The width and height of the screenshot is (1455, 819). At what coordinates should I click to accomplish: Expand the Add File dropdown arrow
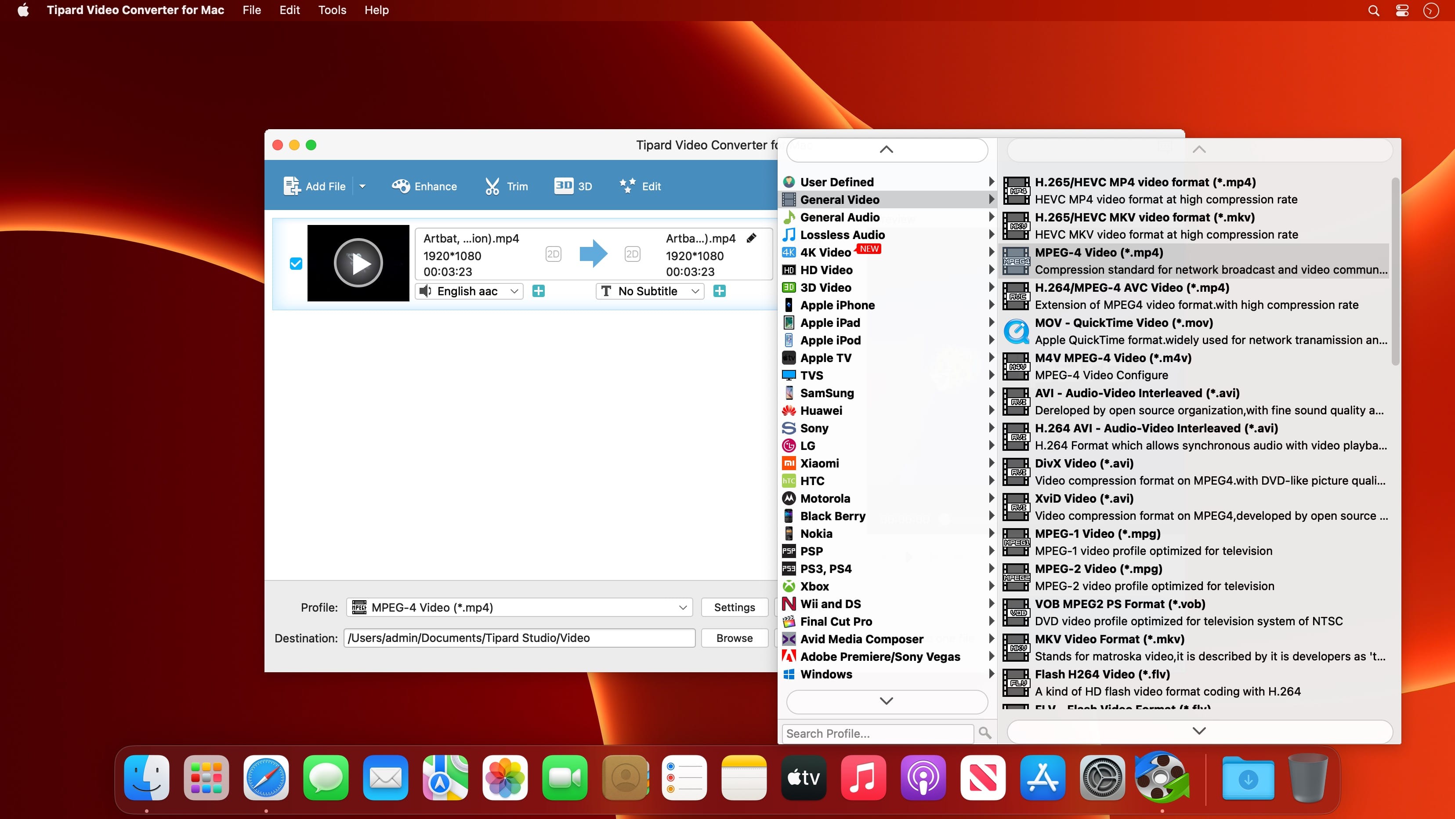pos(362,186)
